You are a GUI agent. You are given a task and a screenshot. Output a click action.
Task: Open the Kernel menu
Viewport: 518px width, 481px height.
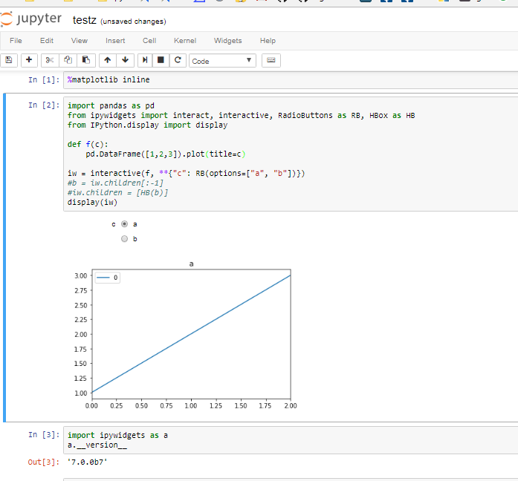point(185,41)
